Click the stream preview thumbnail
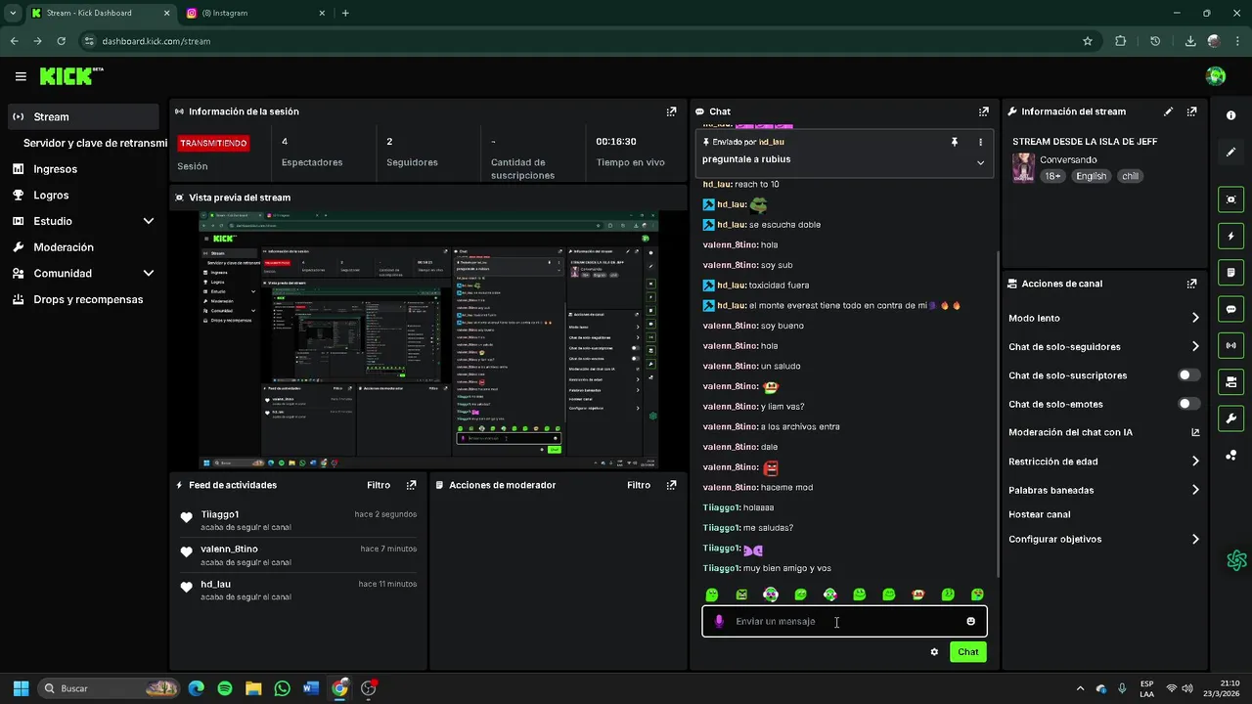1252x704 pixels. click(x=428, y=340)
